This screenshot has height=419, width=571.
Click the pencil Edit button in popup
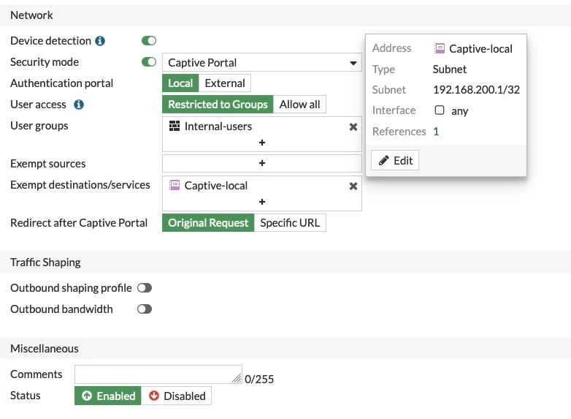(395, 160)
